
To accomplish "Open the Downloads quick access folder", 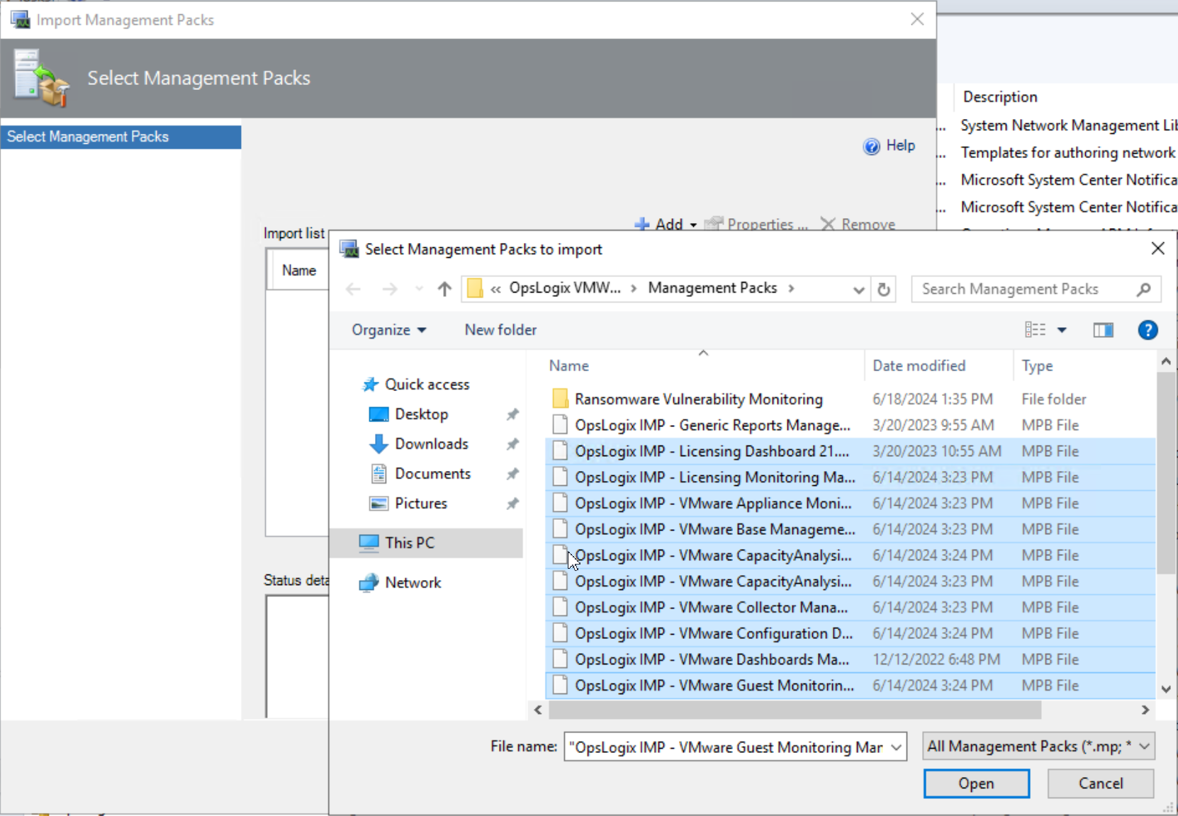I will click(431, 444).
